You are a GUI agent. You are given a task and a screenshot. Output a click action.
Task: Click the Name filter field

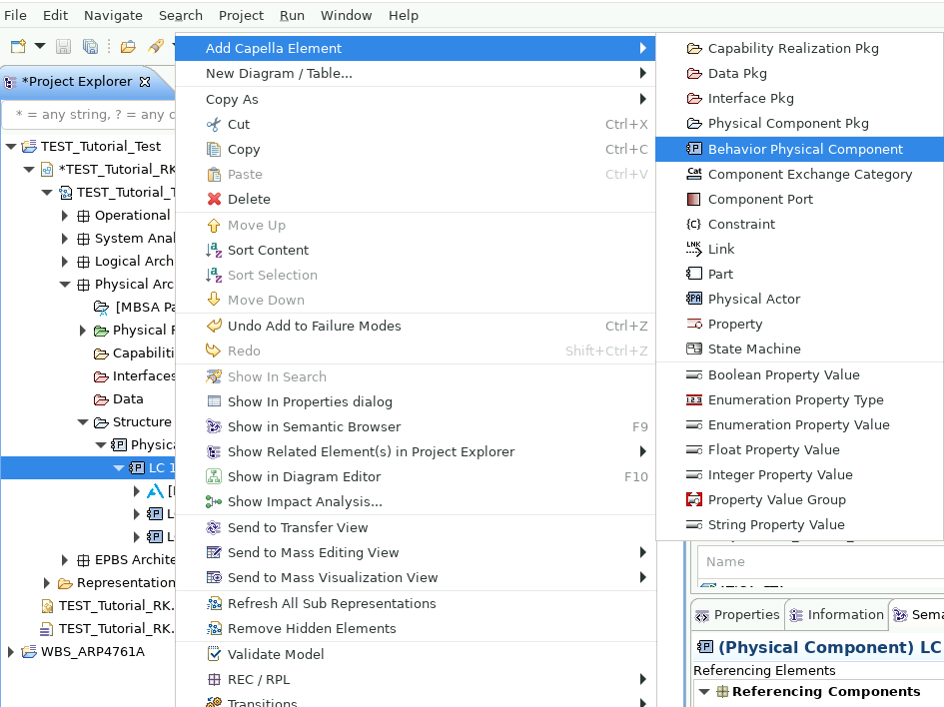click(821, 562)
